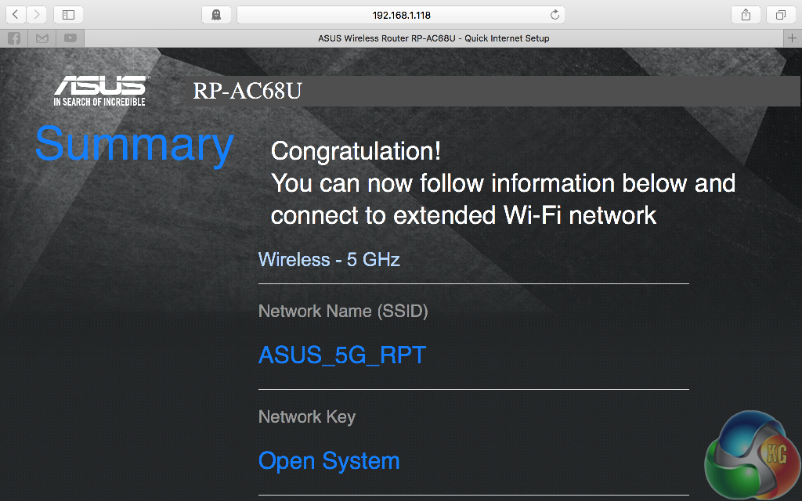Click the Wireless - 5 GHz section label
Image resolution: width=802 pixels, height=501 pixels.
[x=329, y=259]
